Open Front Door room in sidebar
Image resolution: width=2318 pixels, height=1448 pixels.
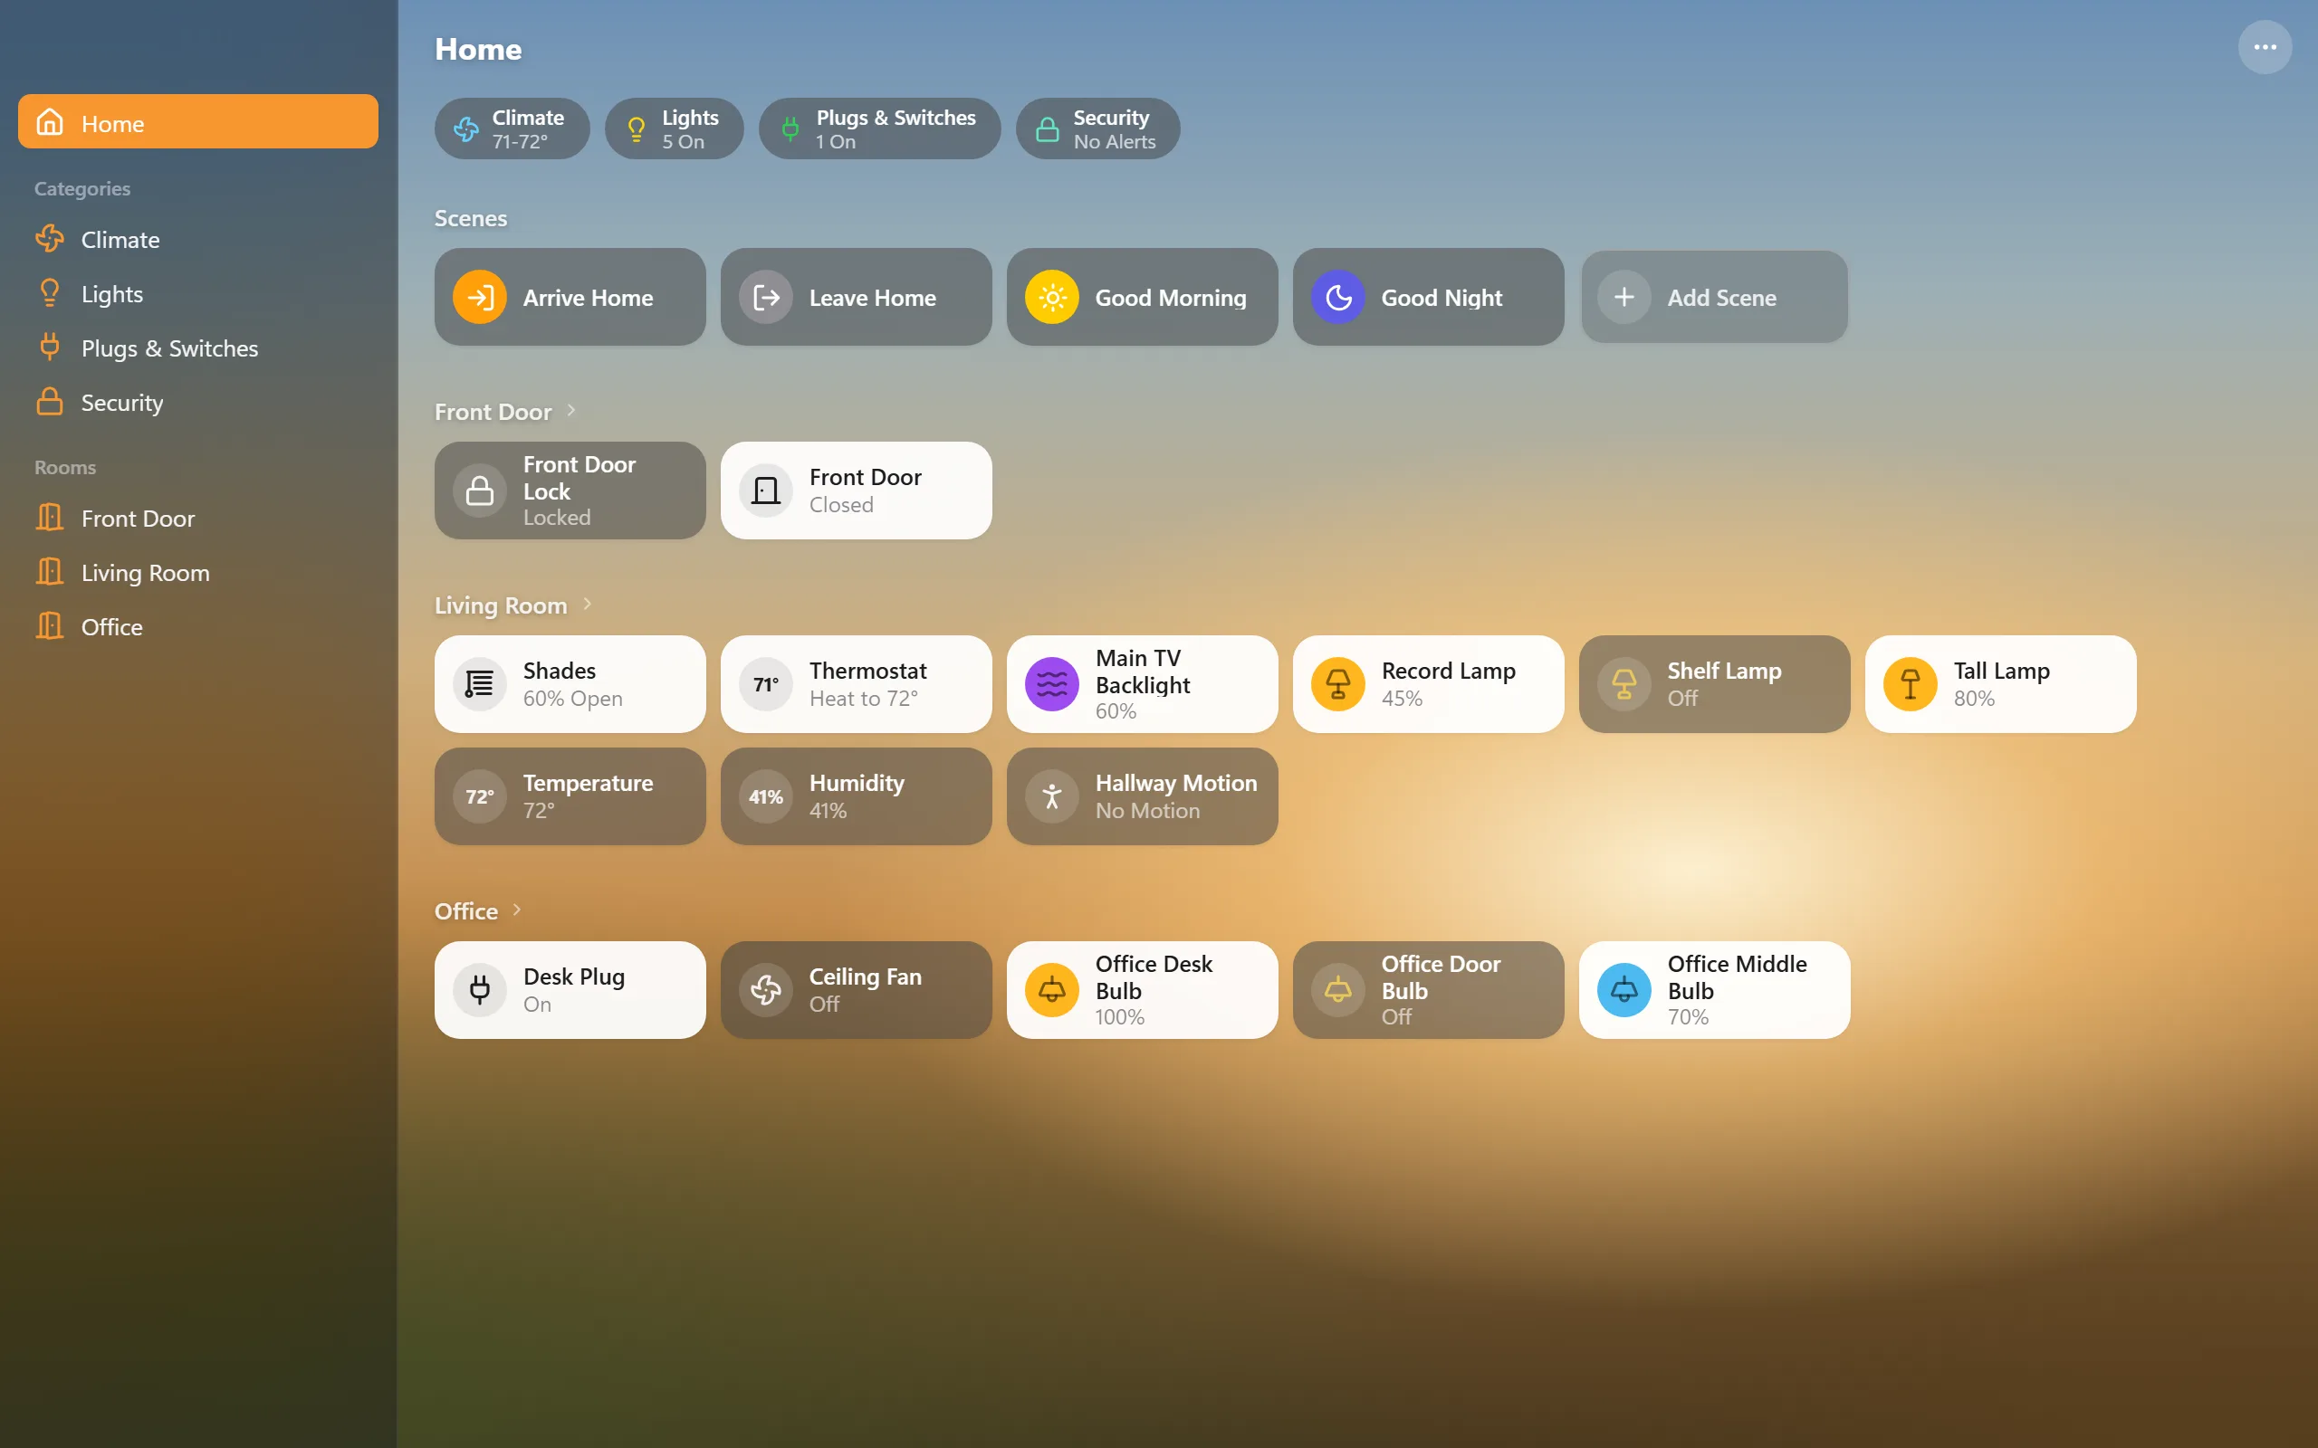coord(198,518)
